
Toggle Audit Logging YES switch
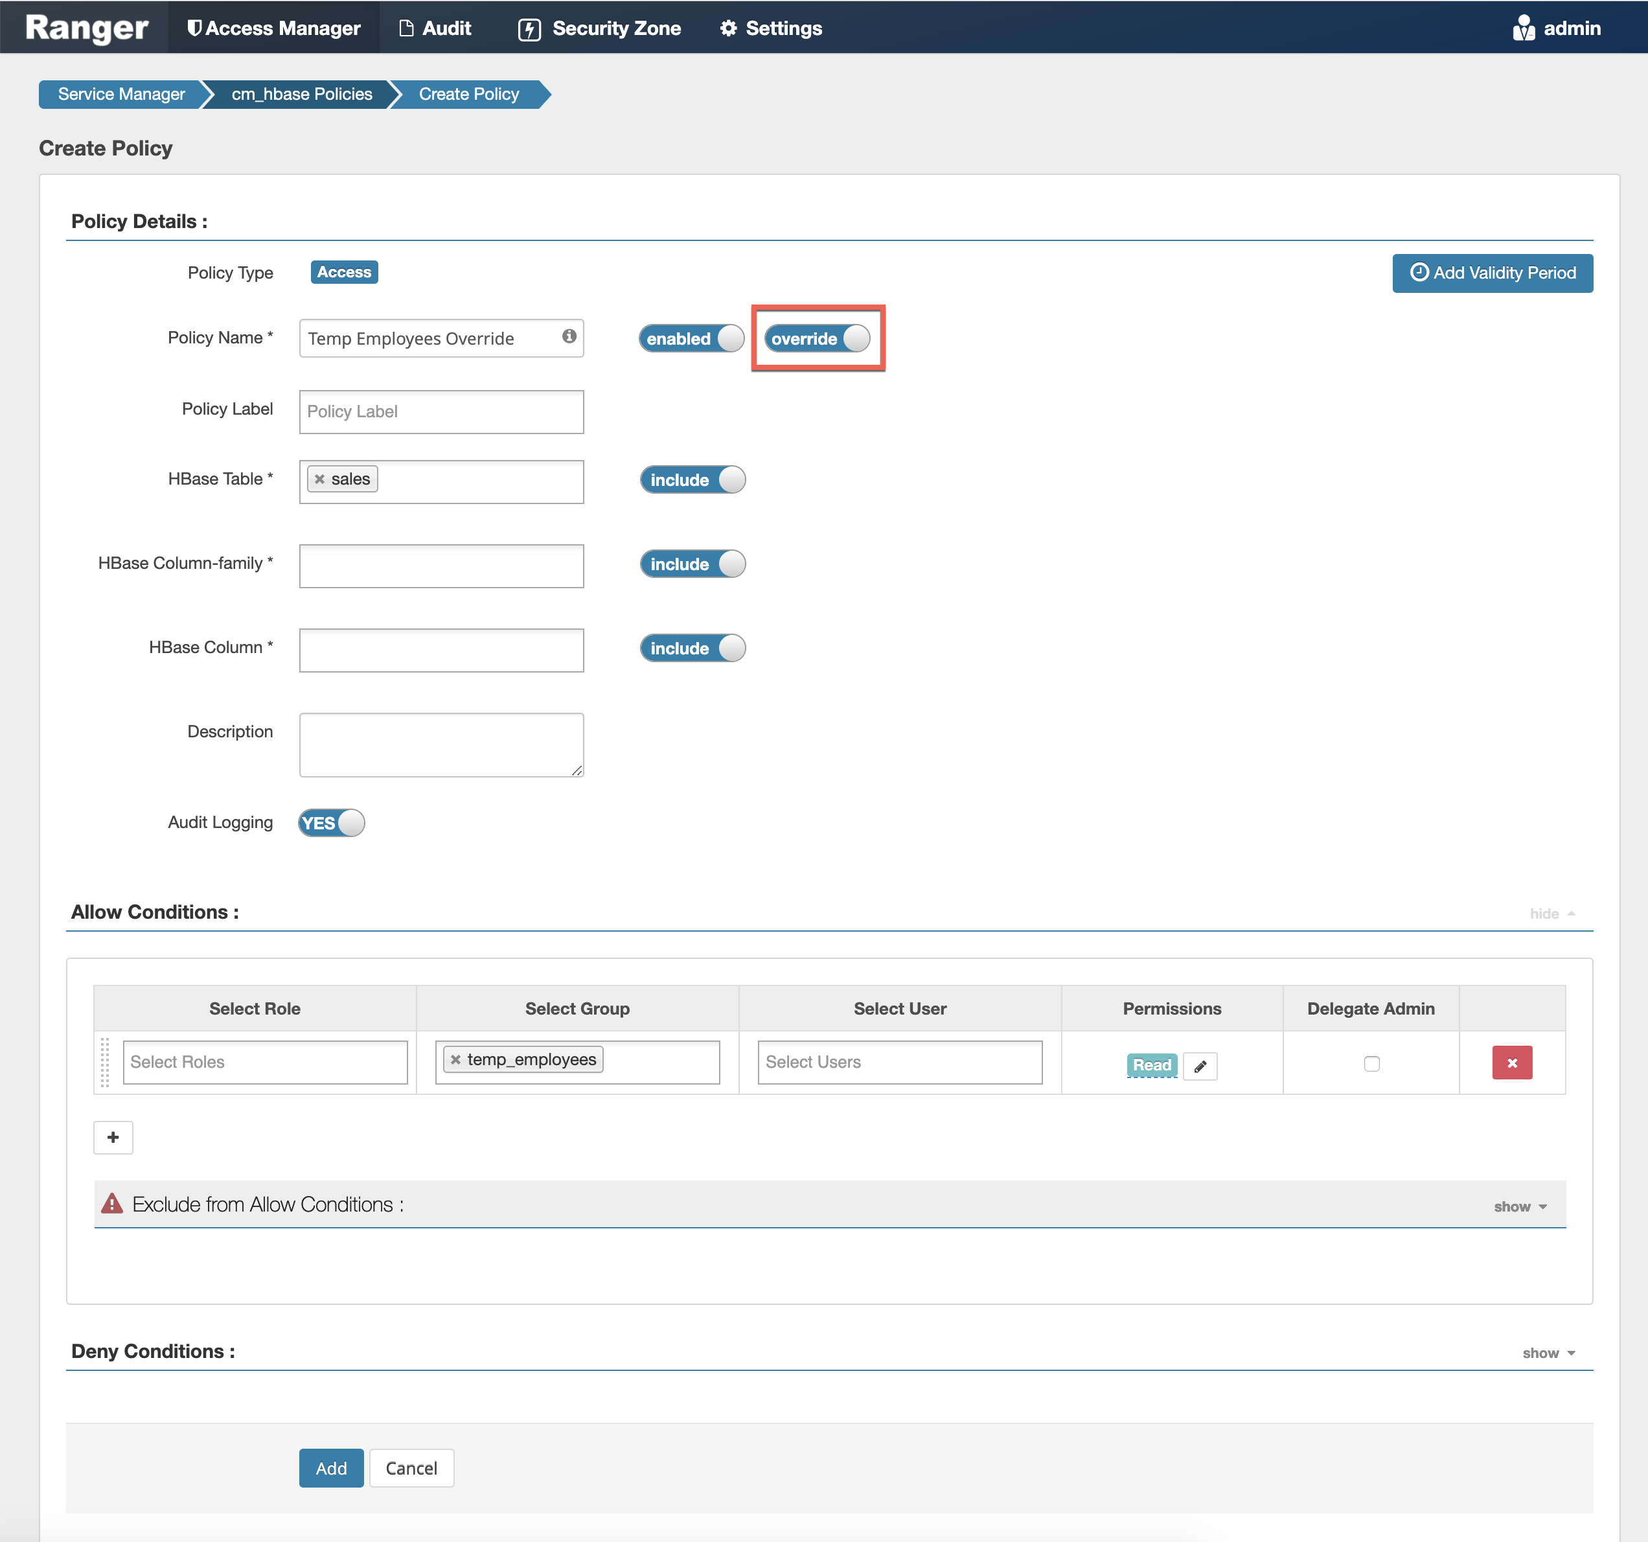click(332, 822)
